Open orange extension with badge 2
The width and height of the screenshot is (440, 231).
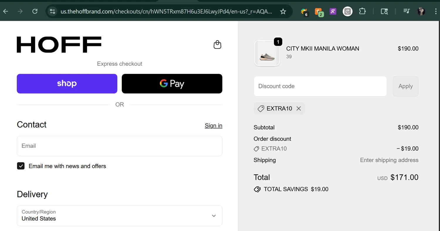(x=319, y=12)
